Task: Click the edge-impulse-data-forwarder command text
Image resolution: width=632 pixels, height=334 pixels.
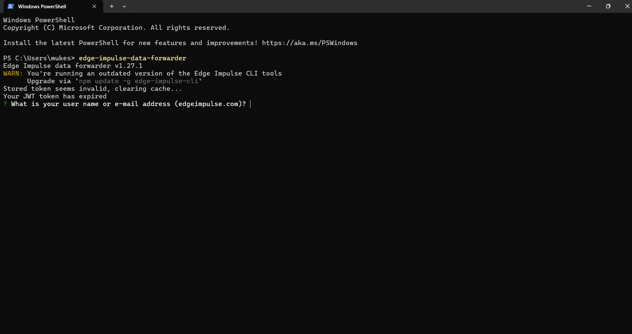Action: point(132,58)
